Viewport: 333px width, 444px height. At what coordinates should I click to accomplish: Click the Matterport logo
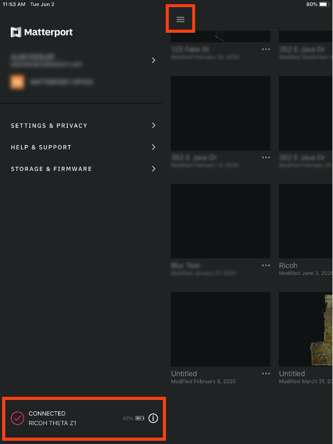click(x=41, y=32)
